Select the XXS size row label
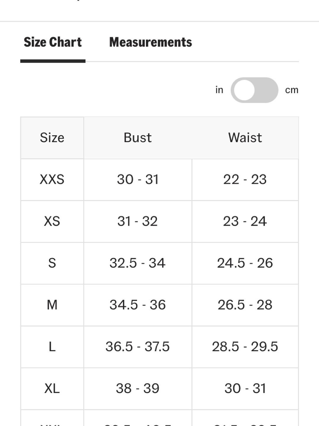Viewport: 319px width, 426px height. click(x=52, y=179)
